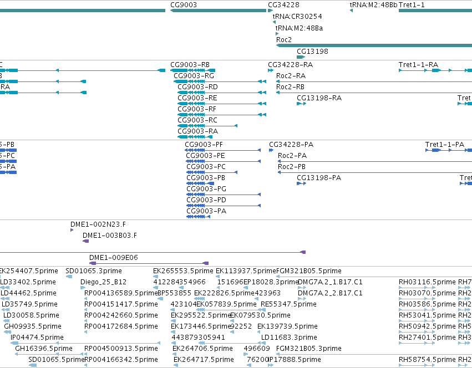Click the CG34228 gene label
Image resolution: width=472 pixels, height=368 pixels.
283,5
